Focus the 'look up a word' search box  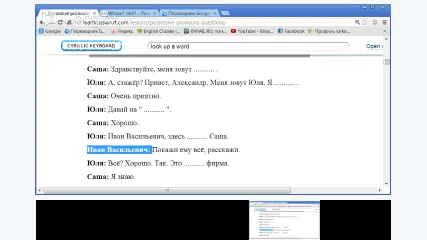[248, 46]
